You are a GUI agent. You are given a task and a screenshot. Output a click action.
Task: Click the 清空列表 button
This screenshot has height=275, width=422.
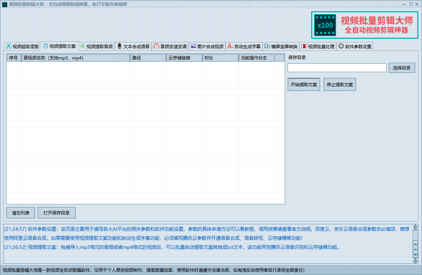(x=21, y=213)
